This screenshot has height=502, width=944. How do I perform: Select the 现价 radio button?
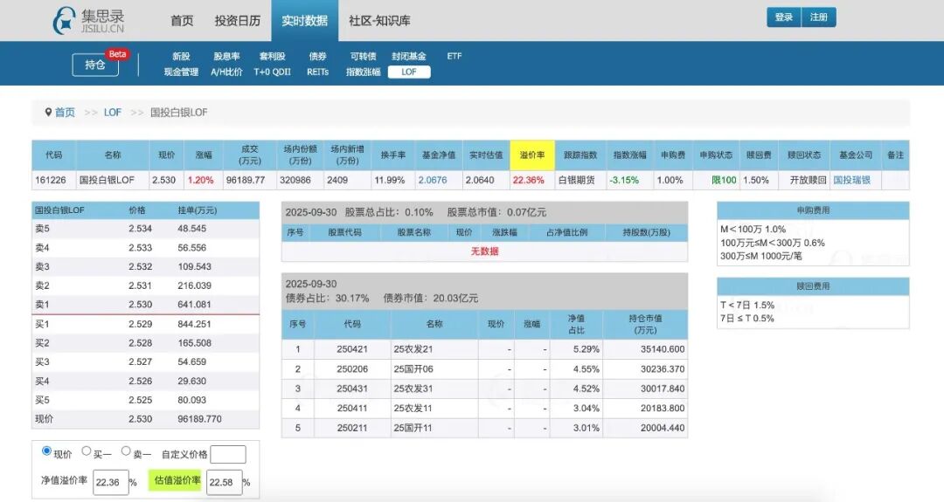46,450
